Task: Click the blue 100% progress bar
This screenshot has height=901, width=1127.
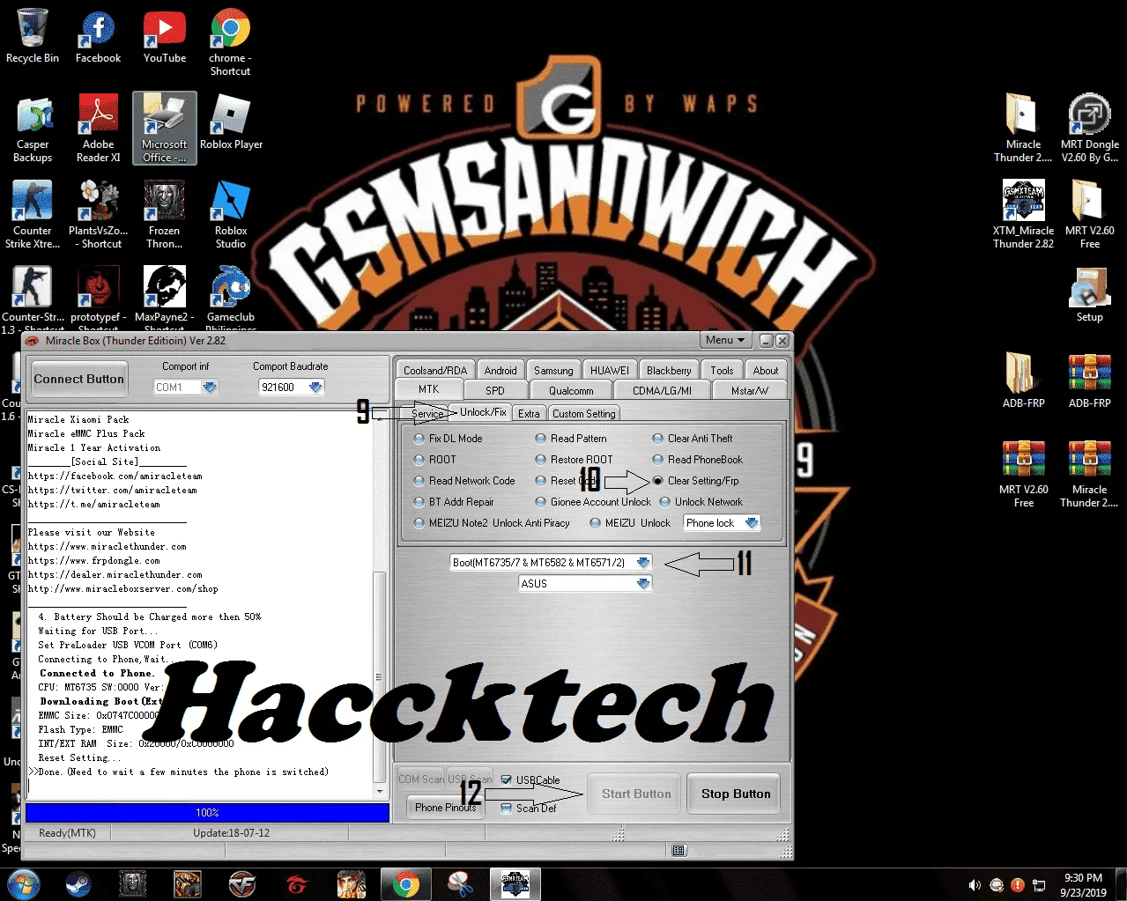Action: [207, 812]
